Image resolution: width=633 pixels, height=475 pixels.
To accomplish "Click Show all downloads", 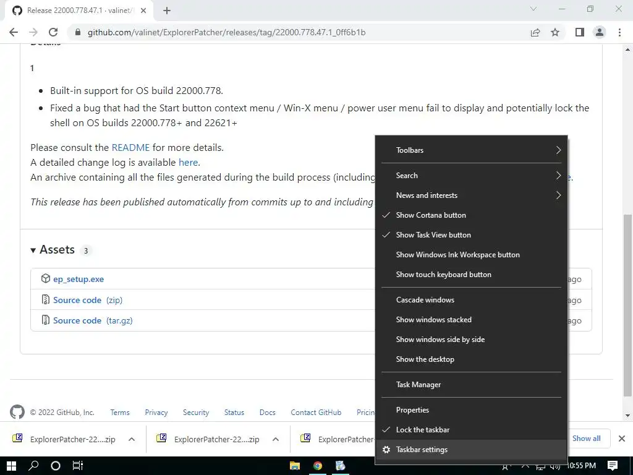I will pos(586,439).
